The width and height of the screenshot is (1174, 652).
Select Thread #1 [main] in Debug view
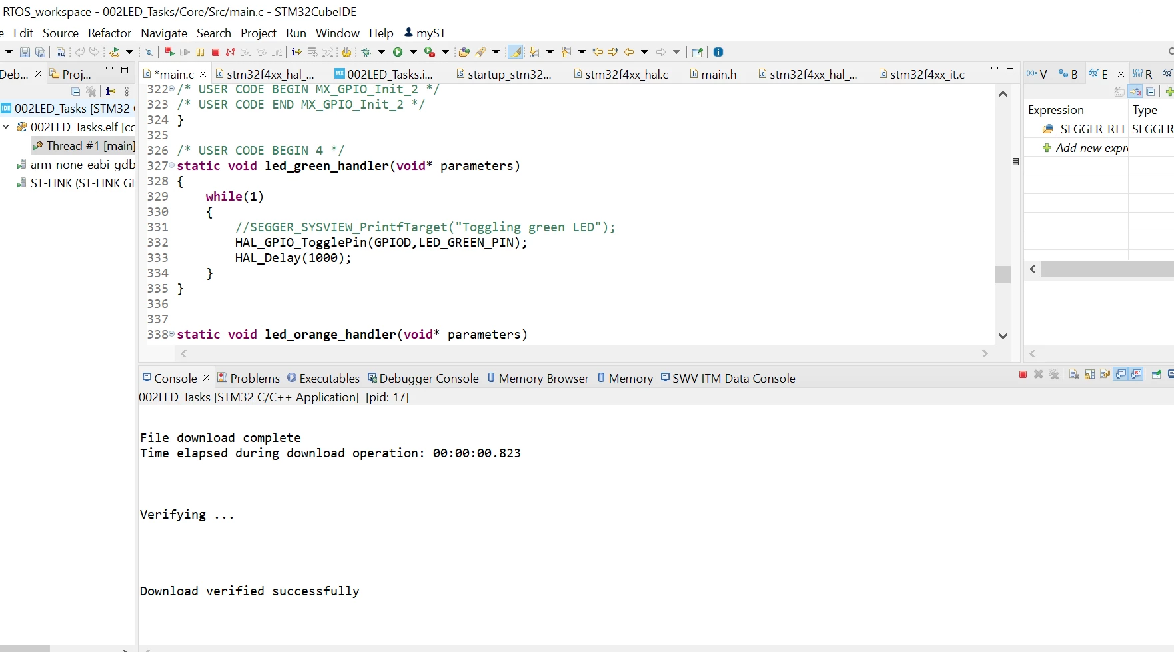click(84, 145)
